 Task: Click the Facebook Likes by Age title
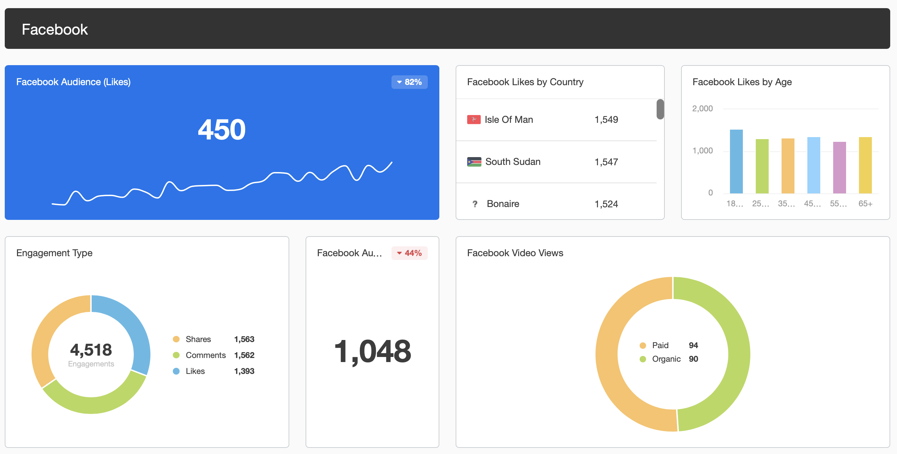(742, 82)
